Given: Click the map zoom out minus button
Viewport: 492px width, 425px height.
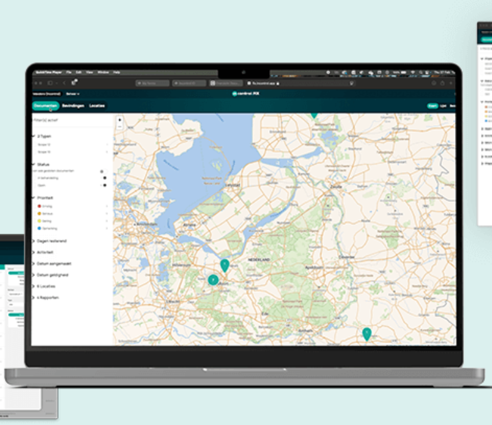Looking at the screenshot, I should pos(120,126).
